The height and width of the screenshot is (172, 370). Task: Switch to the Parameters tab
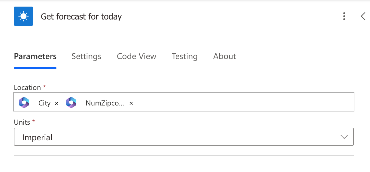point(35,56)
